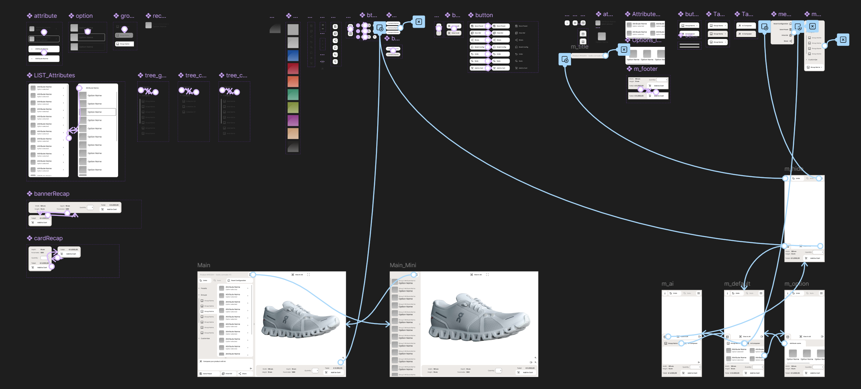Screen dimensions: 861x389
Task: Click Reset Configuration in the menu component
Action: [783, 24]
